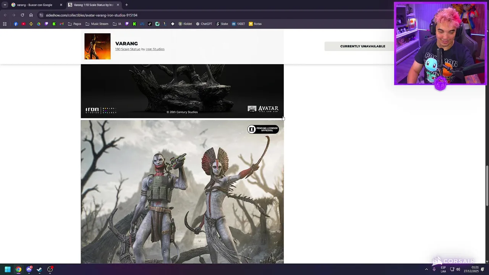Click the Varang product thumbnail image

(x=97, y=46)
